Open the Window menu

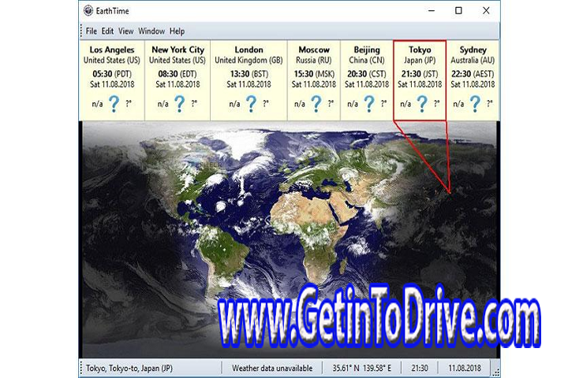[151, 31]
